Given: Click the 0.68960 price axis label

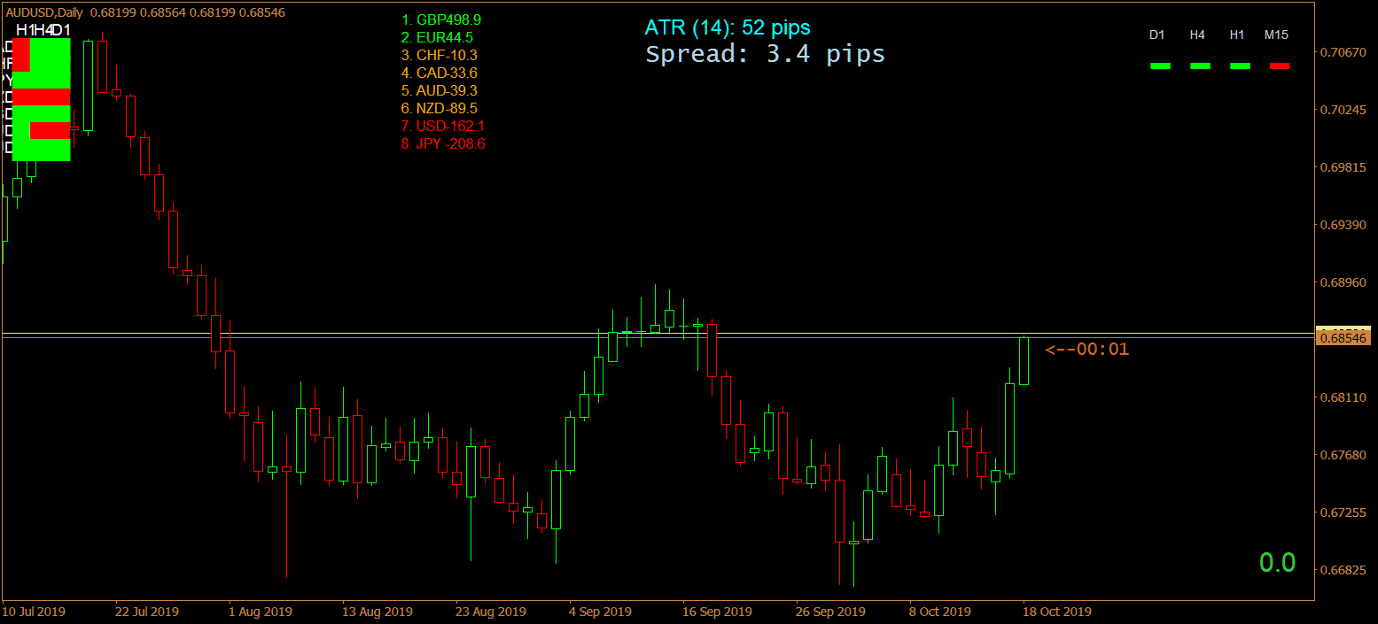Looking at the screenshot, I should coord(1343,283).
